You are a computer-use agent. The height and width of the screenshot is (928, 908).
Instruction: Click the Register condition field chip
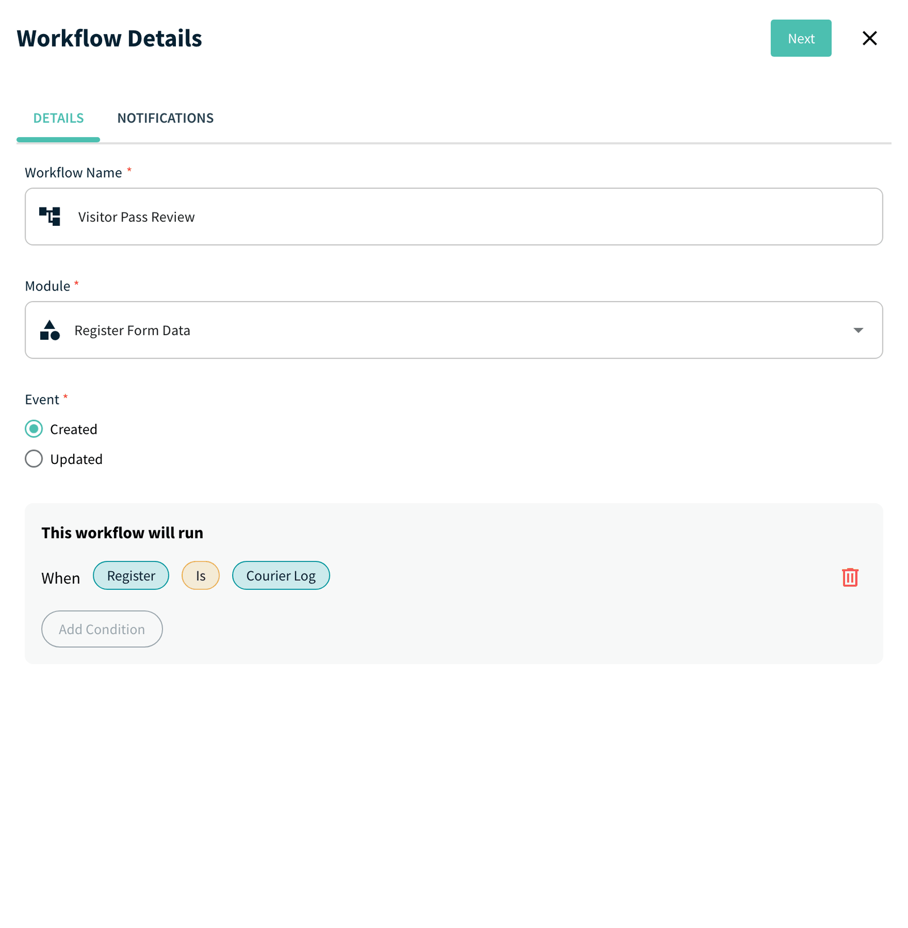tap(131, 575)
